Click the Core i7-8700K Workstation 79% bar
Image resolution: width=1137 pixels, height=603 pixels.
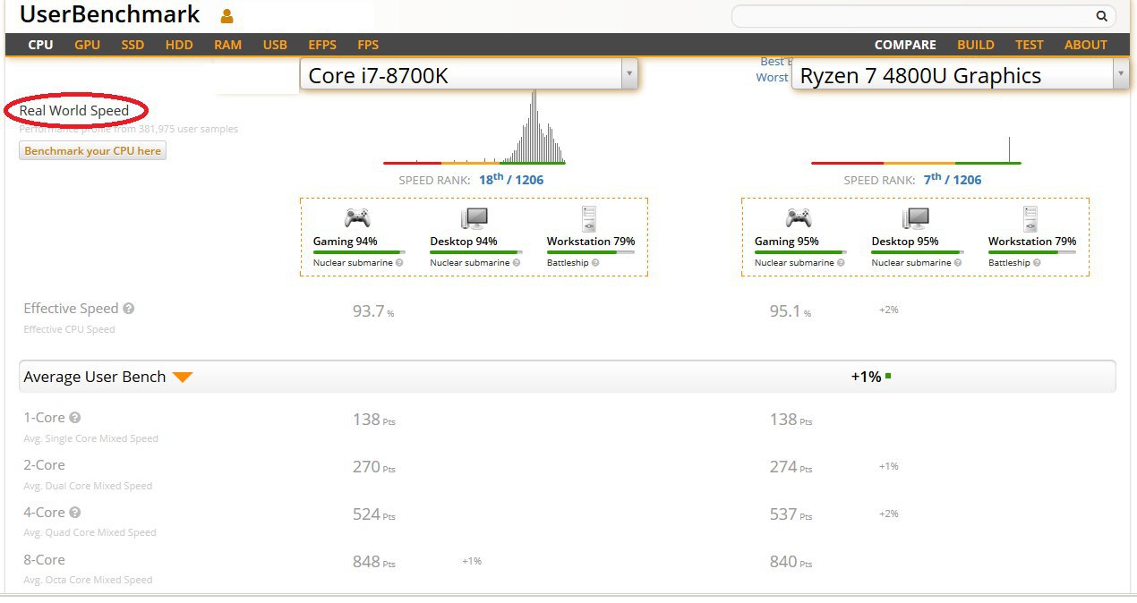591,252
